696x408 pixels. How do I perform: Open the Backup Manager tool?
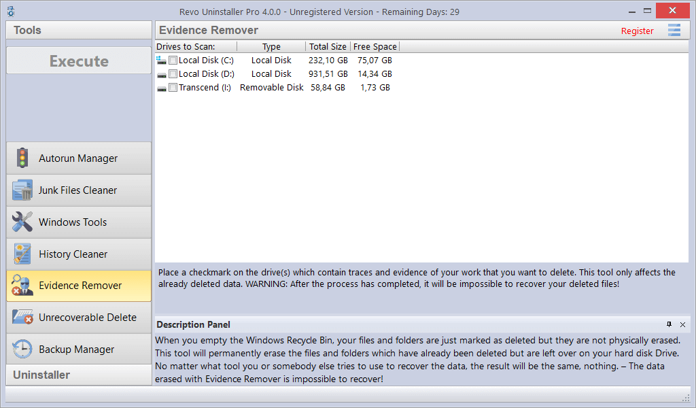(x=79, y=349)
